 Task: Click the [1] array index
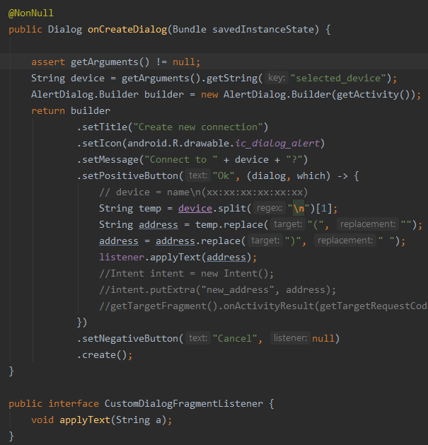pyautogui.click(x=323, y=208)
